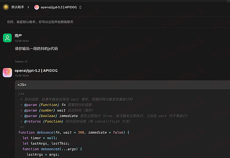Image resolution: width=230 pixels, height=158 pixels.
Task: Click the empty code block header bar
Action: pos(133,85)
